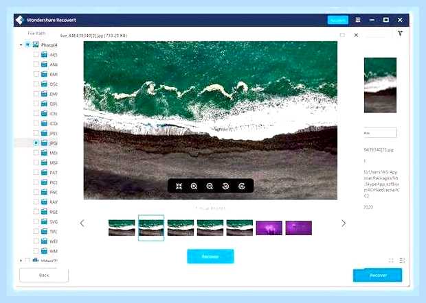
Task: Check the DSC folder checkbox
Action: click(x=36, y=84)
